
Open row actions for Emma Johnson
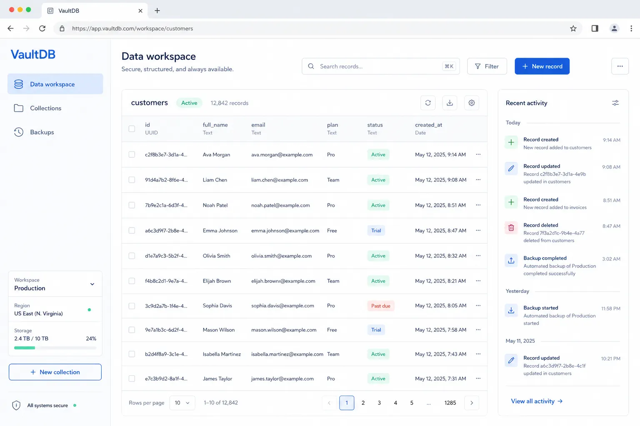pos(478,230)
